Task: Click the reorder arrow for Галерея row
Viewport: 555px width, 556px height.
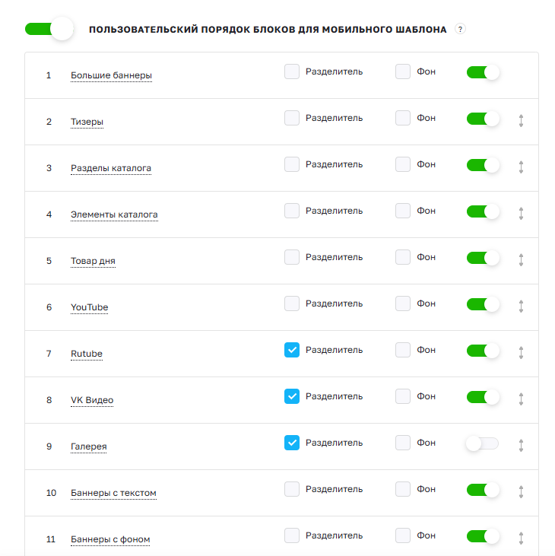Action: pyautogui.click(x=521, y=446)
